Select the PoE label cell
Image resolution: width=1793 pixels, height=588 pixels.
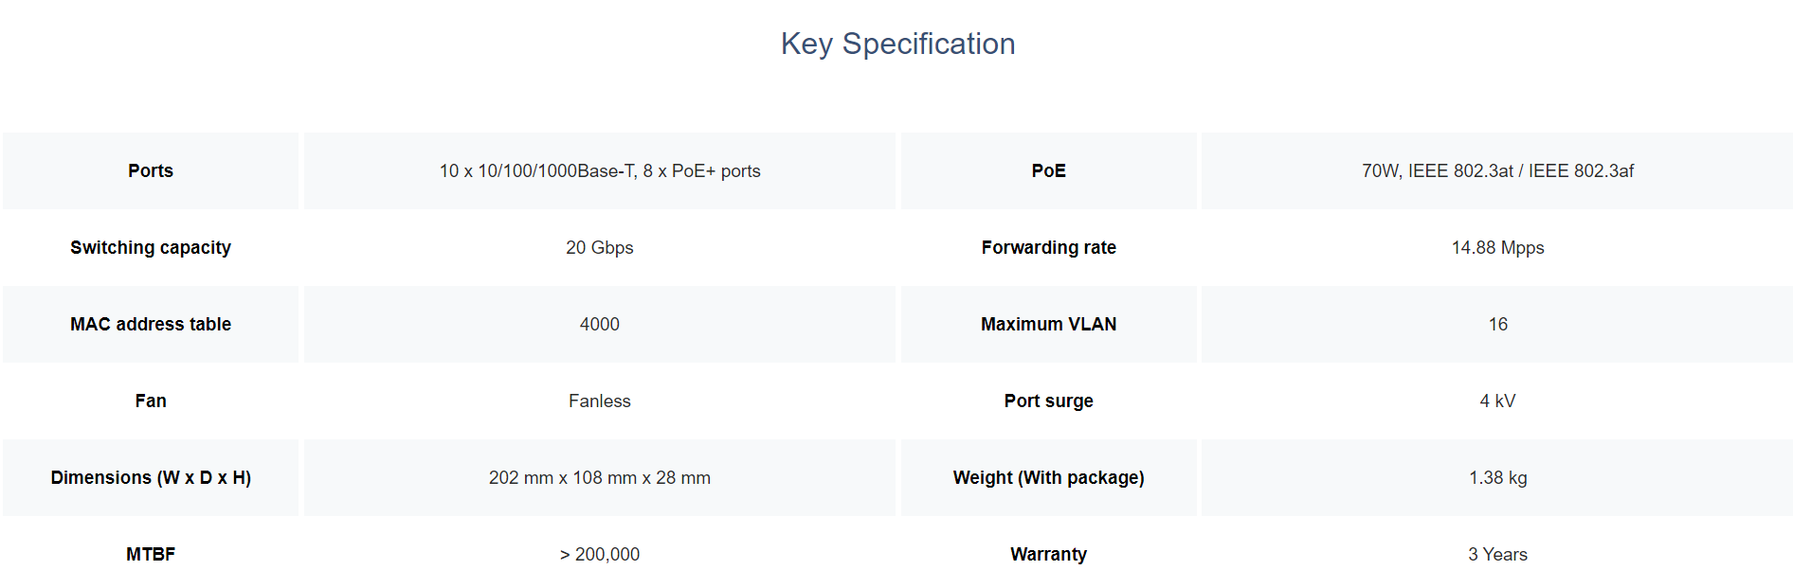(x=1049, y=170)
